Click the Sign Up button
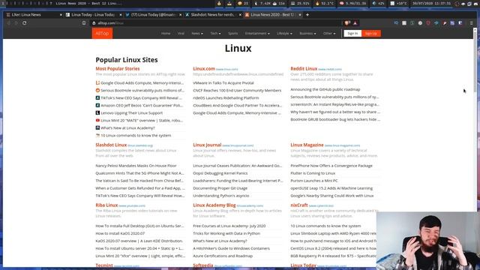This screenshot has height=270, width=480. [371, 33]
